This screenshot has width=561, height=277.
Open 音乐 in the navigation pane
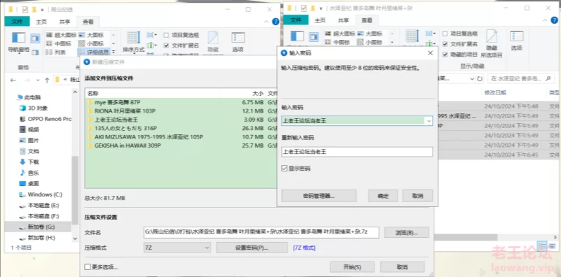pos(29,173)
